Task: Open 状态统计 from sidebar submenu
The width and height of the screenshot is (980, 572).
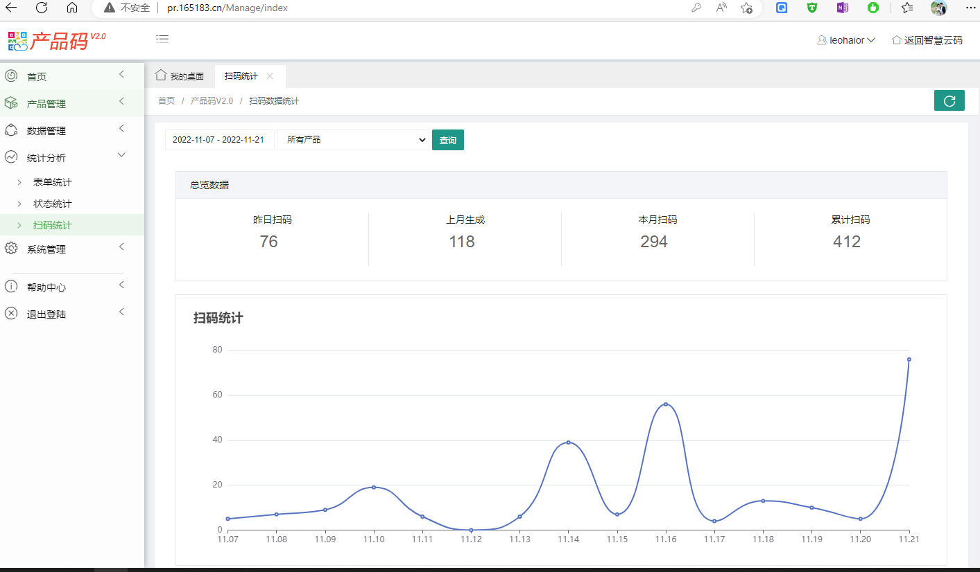Action: pos(52,204)
